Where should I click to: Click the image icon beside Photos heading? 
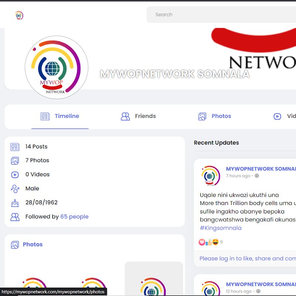15,245
